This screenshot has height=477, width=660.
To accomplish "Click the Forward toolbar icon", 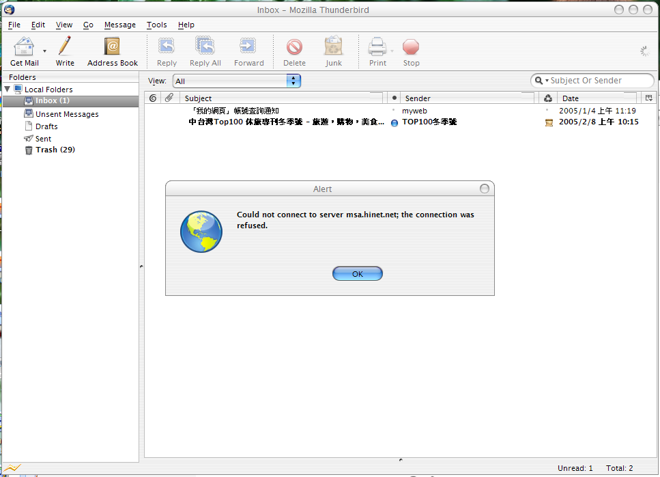I will tap(248, 47).
